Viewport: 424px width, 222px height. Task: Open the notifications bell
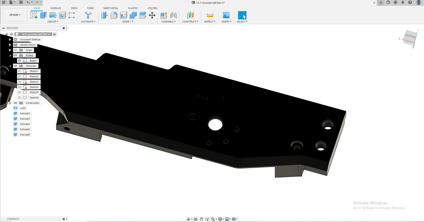pos(402,2)
